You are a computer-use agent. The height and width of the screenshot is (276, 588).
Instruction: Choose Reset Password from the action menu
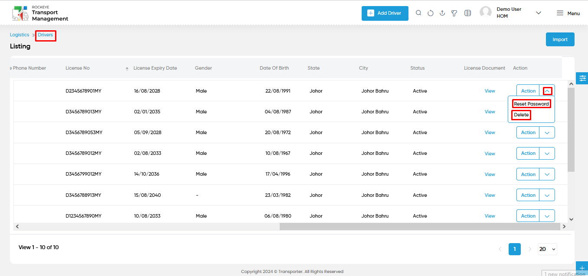531,104
